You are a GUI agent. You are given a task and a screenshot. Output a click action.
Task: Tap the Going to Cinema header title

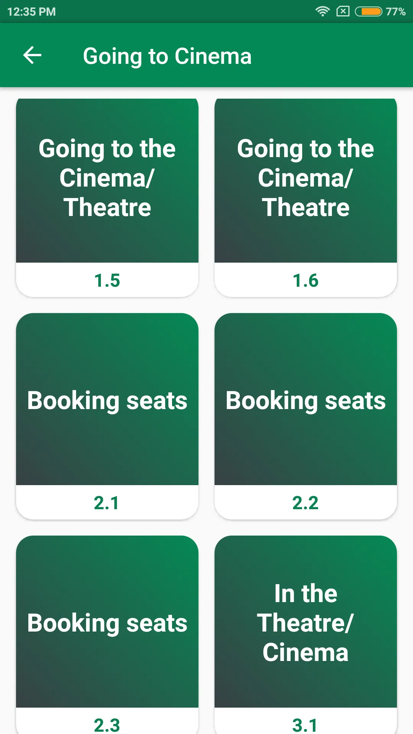coord(167,56)
